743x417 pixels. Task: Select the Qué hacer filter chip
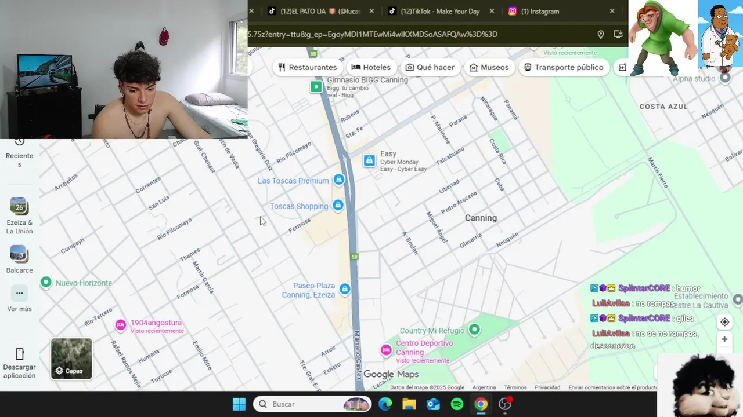click(430, 67)
